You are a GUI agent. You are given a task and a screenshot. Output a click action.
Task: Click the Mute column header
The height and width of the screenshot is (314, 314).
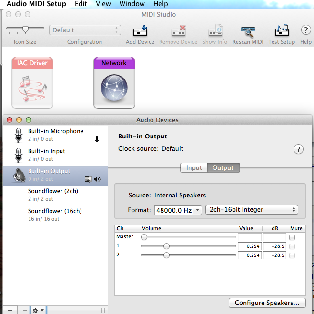point(296,228)
